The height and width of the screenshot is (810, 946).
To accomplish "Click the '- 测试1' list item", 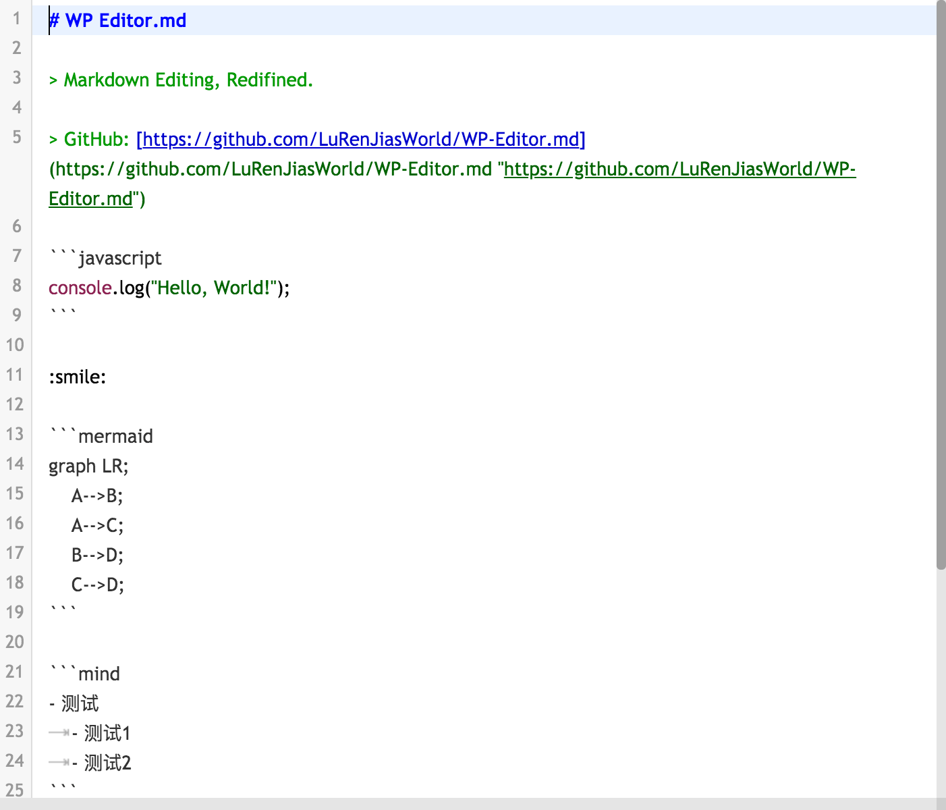I will click(101, 733).
